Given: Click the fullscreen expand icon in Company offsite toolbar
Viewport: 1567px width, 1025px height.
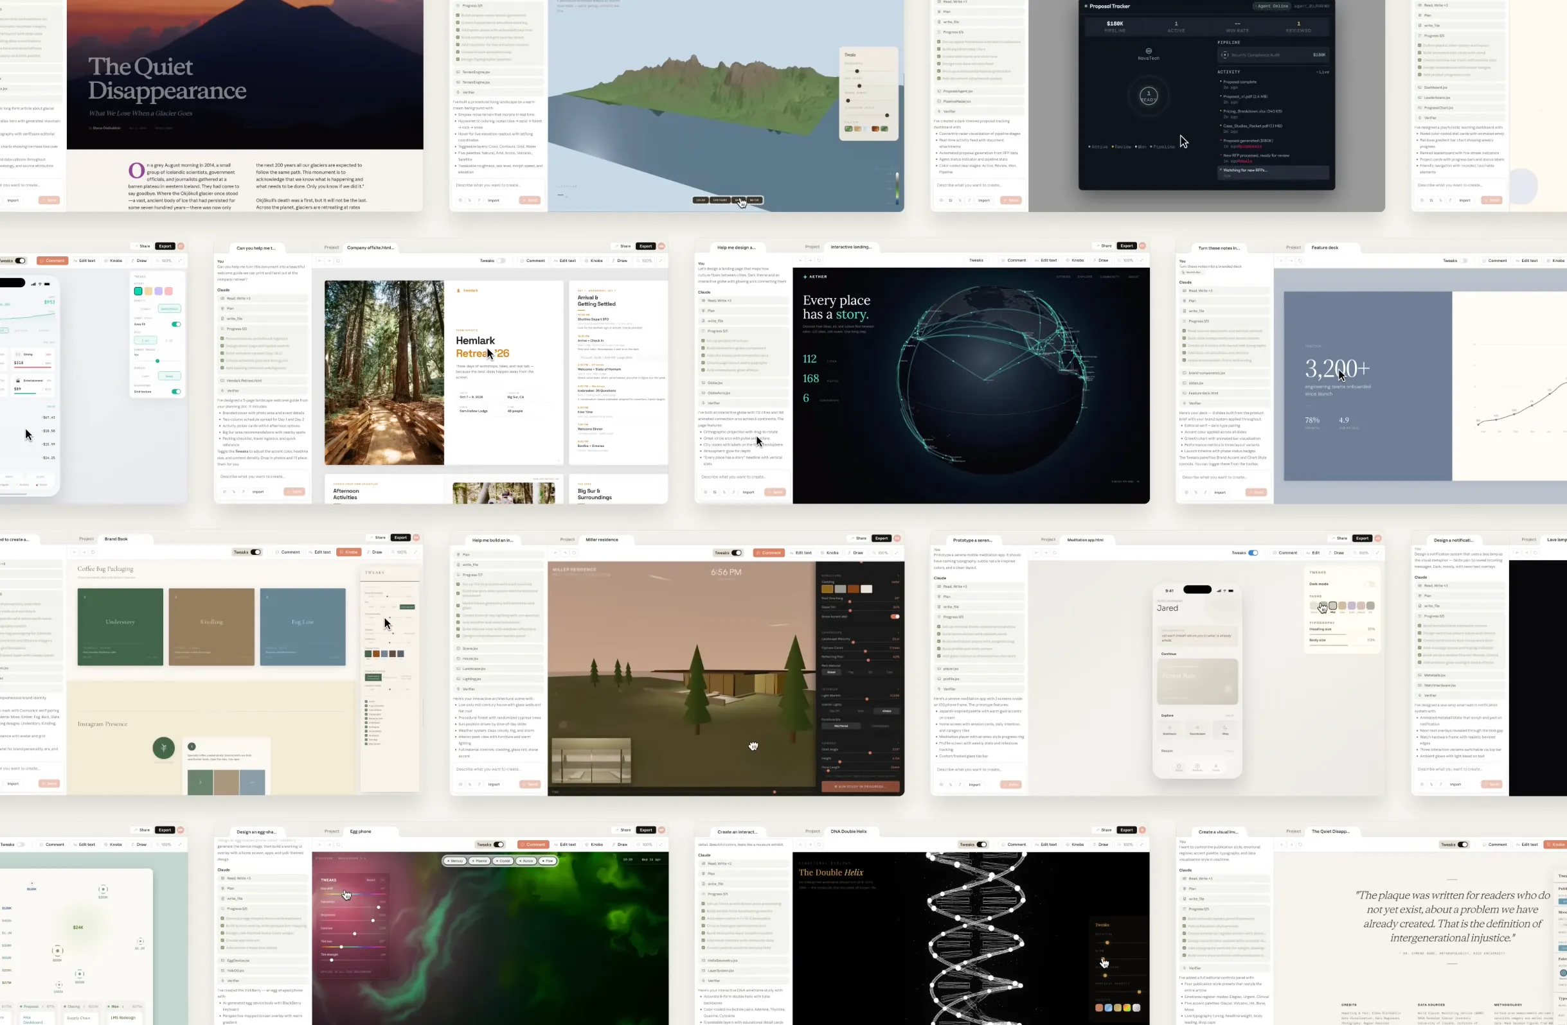Looking at the screenshot, I should (x=661, y=261).
